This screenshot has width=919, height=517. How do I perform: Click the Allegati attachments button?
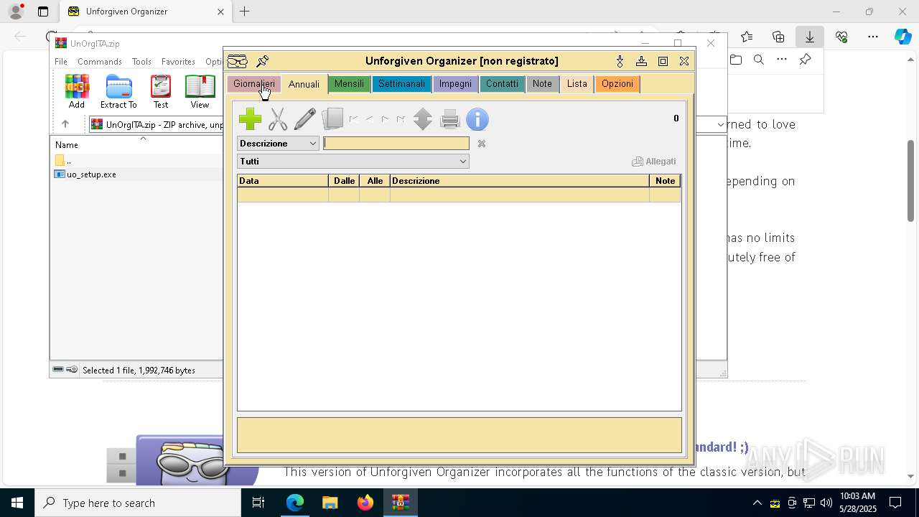pos(654,162)
